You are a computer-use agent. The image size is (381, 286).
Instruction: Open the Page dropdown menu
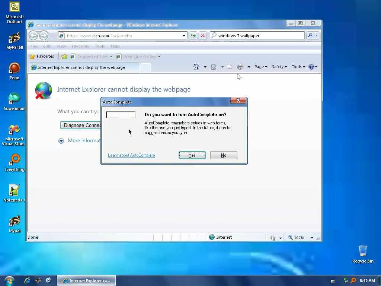point(261,67)
